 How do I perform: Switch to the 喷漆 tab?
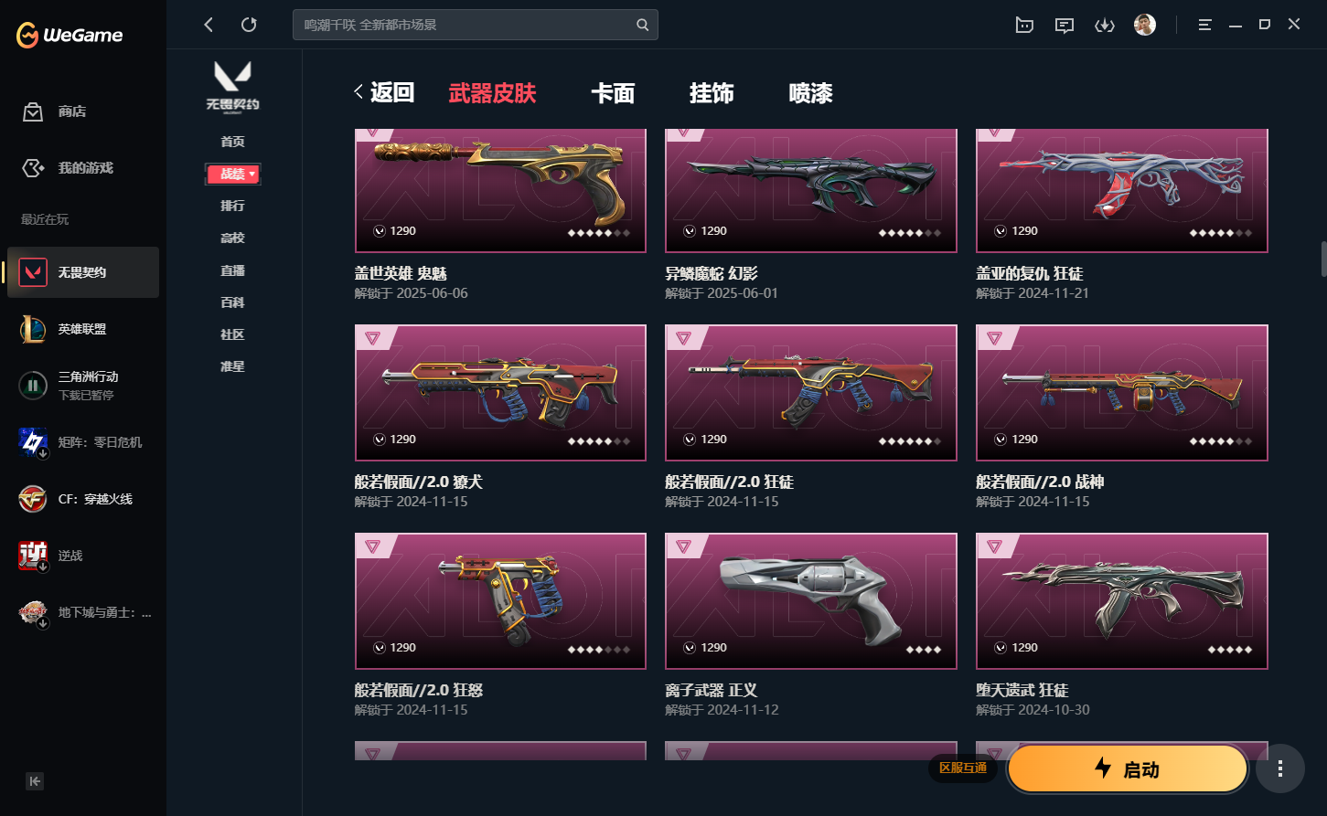click(x=810, y=93)
